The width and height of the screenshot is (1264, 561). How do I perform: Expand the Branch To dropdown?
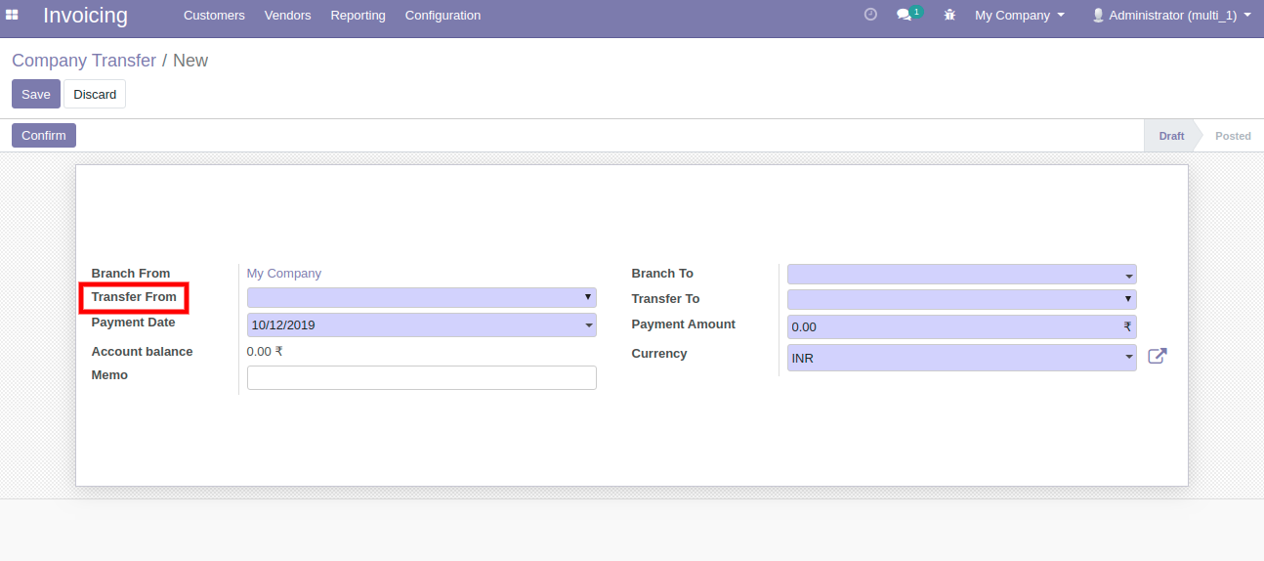pos(961,275)
